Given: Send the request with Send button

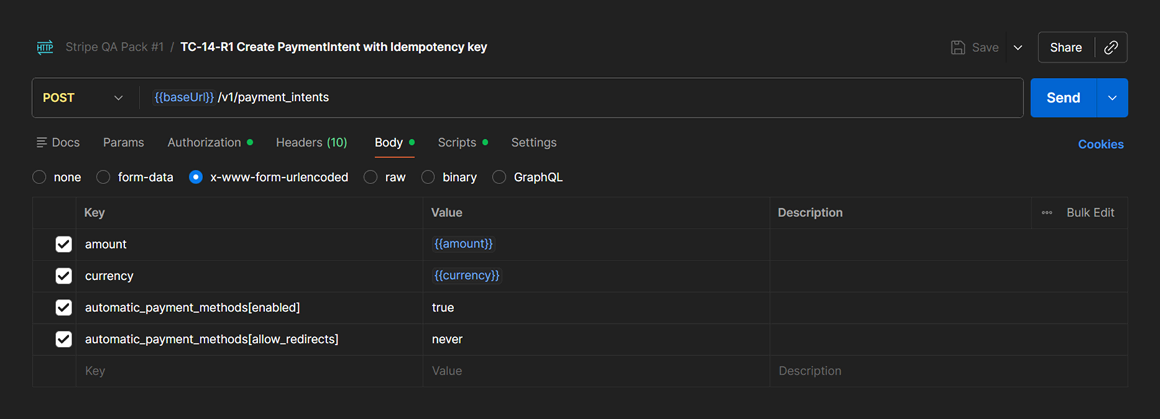Looking at the screenshot, I should click(1063, 98).
